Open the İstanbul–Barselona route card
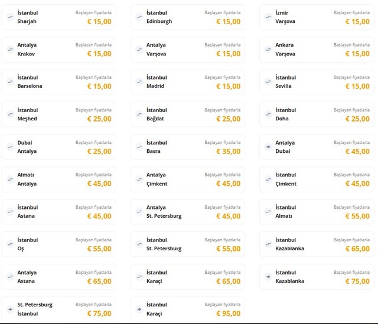 point(59,81)
